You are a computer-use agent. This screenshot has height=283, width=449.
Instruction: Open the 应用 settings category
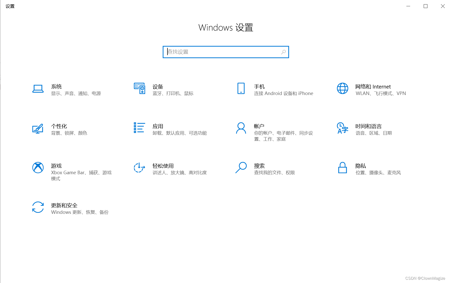(158, 126)
